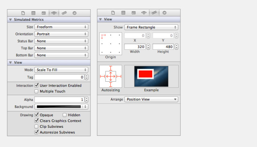This screenshot has width=257, height=147.
Task: Enable the Hidden checkbox
Action: pos(65,115)
